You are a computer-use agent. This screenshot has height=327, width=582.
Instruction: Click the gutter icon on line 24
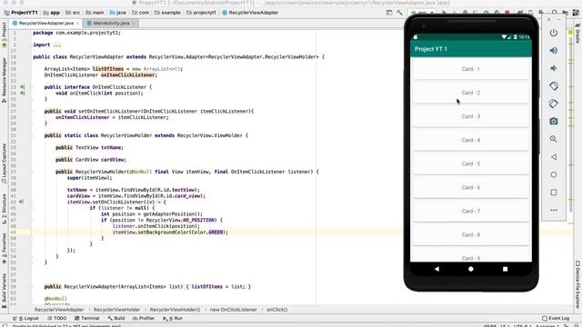(22, 93)
